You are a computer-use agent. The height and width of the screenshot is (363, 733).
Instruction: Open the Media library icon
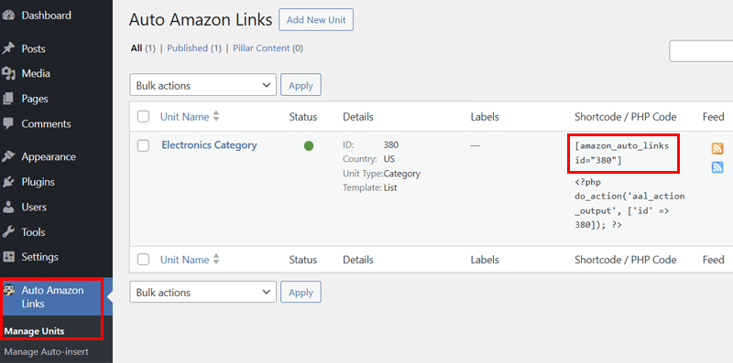[8, 74]
